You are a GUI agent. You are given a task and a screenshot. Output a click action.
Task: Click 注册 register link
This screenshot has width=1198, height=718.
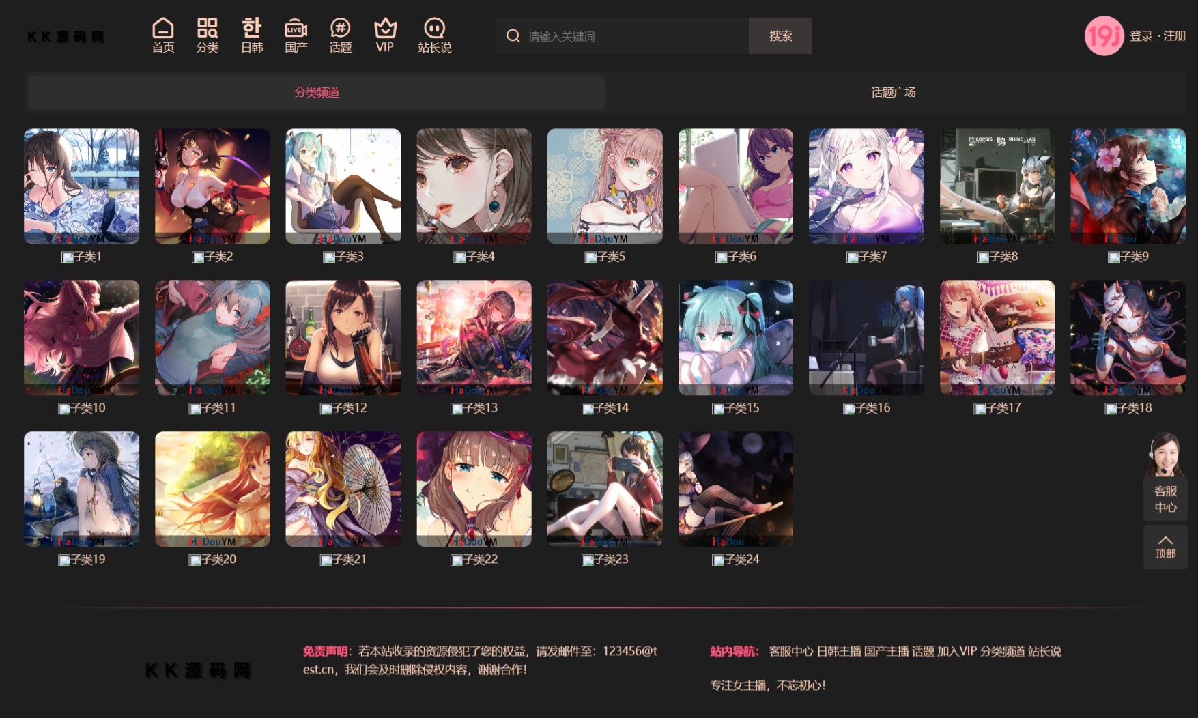[x=1174, y=36]
